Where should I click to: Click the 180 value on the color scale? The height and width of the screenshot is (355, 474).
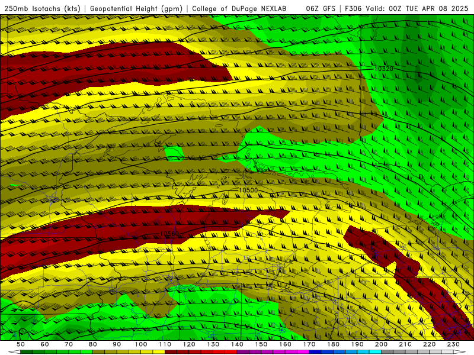coord(333,344)
